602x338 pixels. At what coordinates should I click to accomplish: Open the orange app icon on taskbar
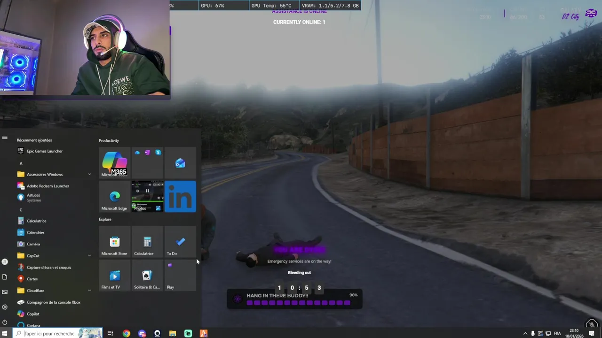pos(204,333)
